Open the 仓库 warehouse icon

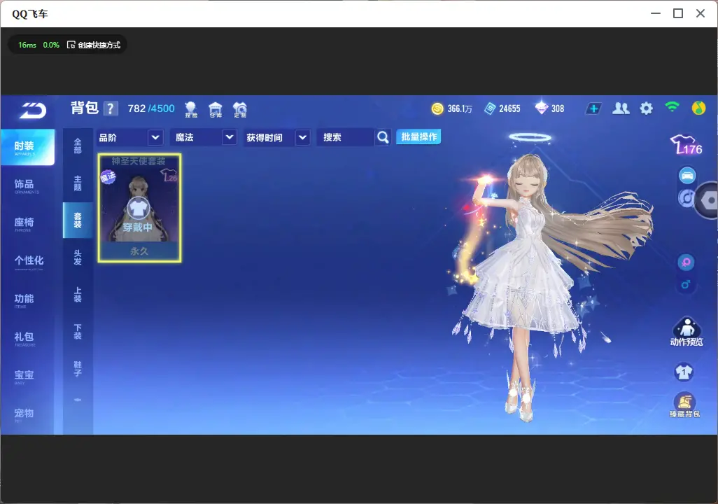(x=216, y=109)
